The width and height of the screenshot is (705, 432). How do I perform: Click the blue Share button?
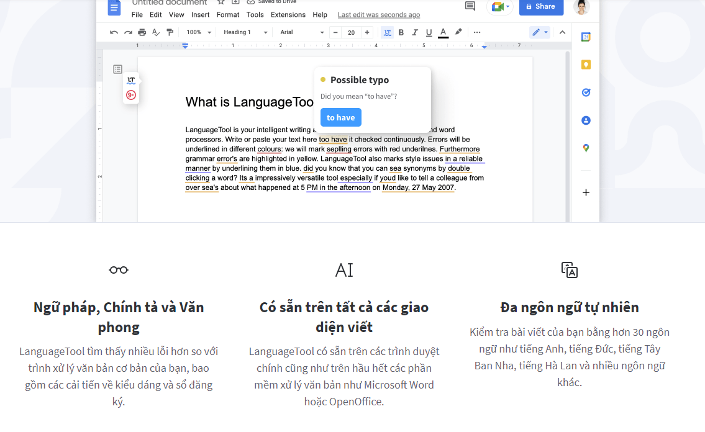pos(540,7)
